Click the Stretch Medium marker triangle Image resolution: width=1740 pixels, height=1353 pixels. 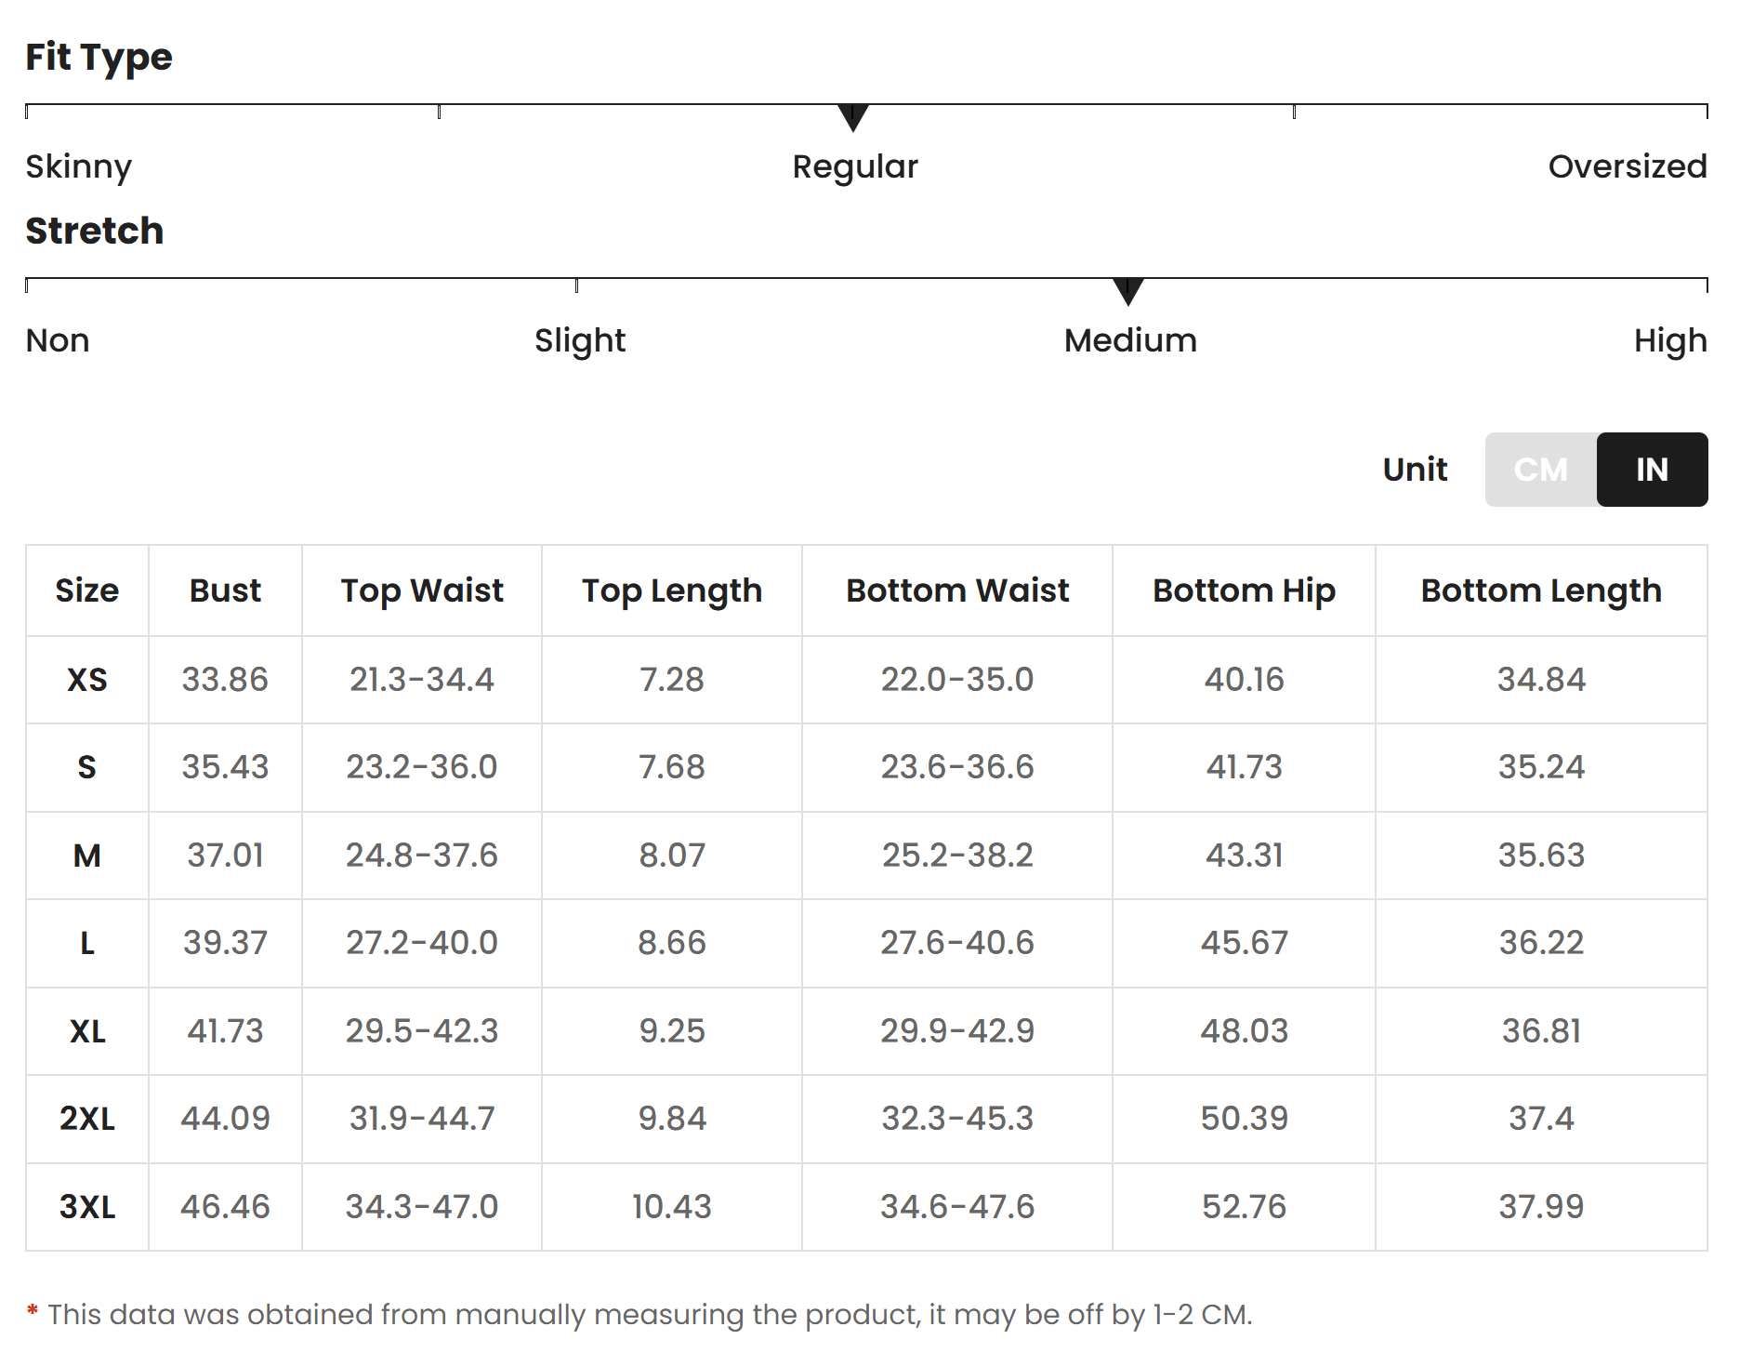[x=1127, y=292]
